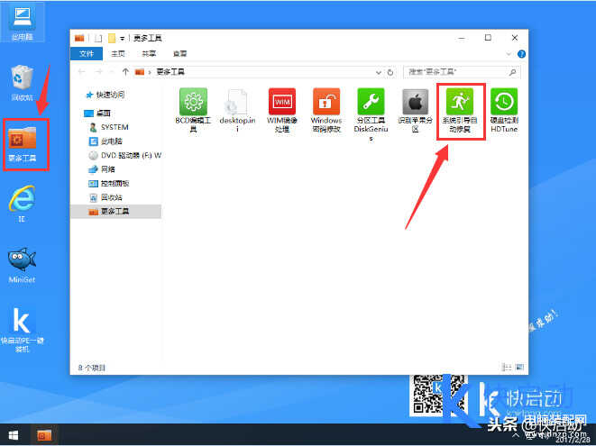Select 更多工具 in the navigation pane
Image resolution: width=596 pixels, height=446 pixels.
(115, 211)
